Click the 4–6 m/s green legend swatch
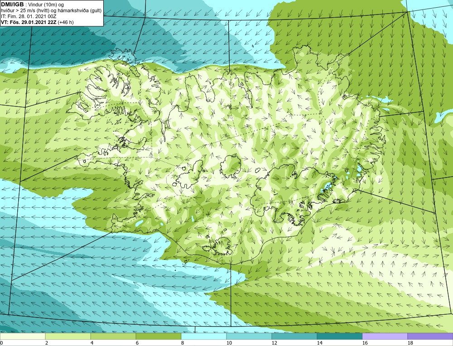453x346 pixels. tap(113, 336)
